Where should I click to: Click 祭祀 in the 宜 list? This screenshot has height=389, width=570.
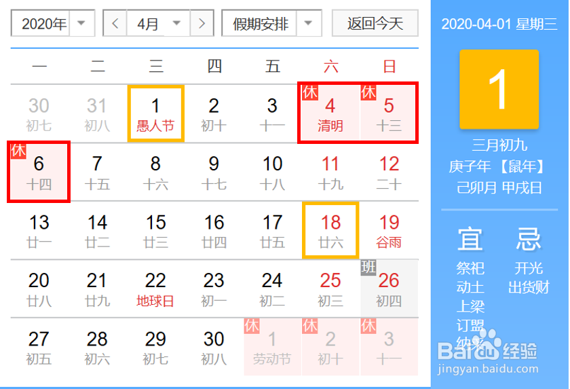(470, 268)
